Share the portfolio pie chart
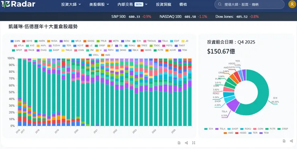 coord(291,141)
